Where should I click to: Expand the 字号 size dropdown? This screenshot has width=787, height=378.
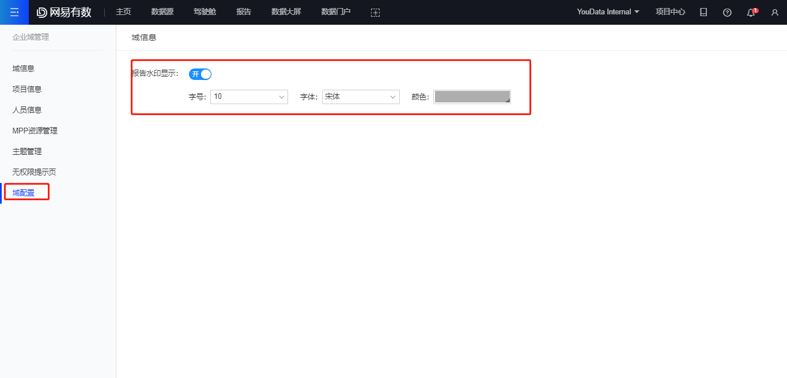249,97
